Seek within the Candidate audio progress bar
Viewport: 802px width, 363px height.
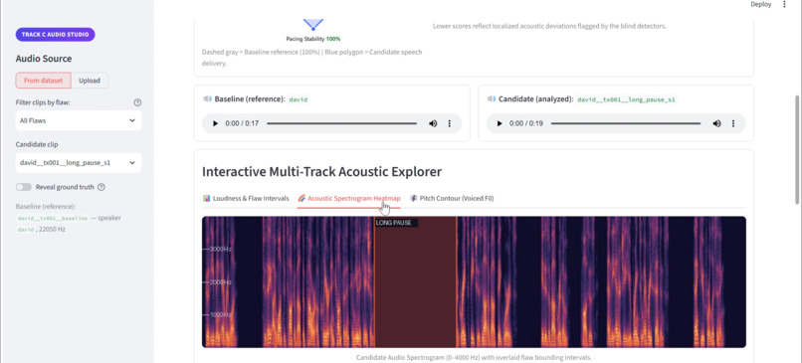626,123
